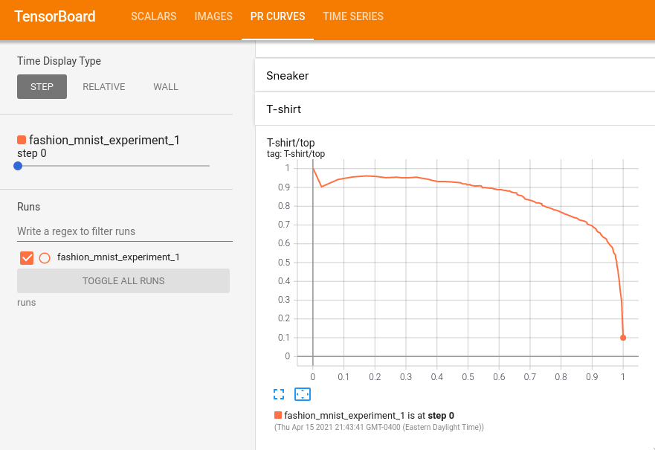655x450 pixels.
Task: Click the step slider handle
Action: (x=18, y=166)
